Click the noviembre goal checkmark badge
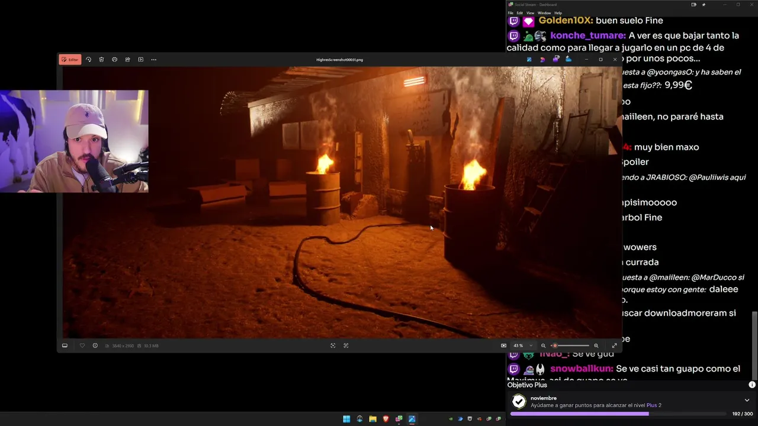The width and height of the screenshot is (758, 426). pos(519,402)
